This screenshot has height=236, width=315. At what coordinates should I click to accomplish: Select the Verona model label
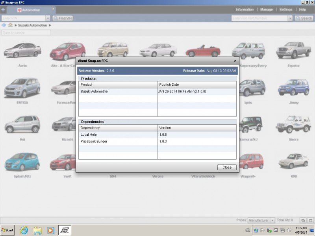(158, 176)
